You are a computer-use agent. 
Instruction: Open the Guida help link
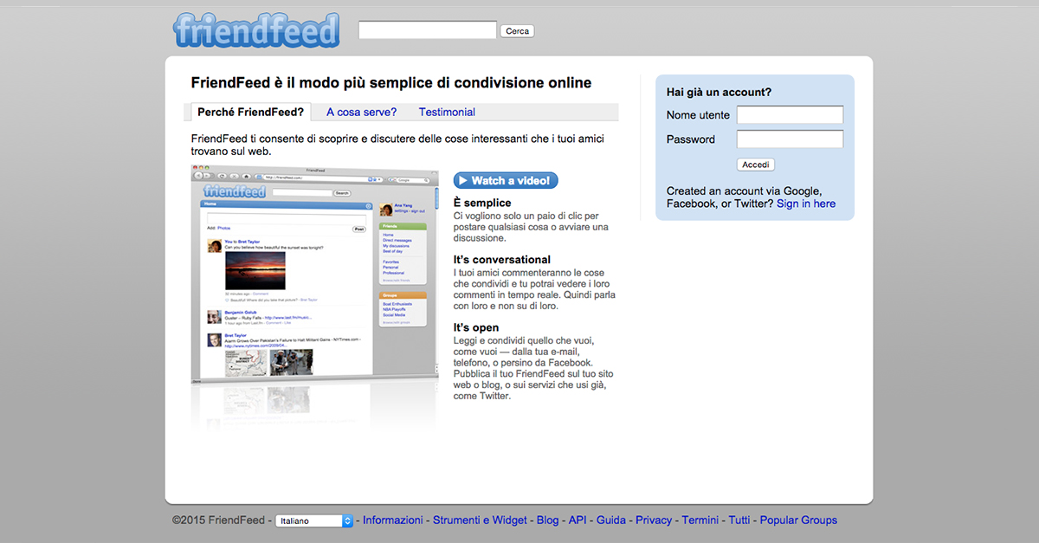coord(611,520)
